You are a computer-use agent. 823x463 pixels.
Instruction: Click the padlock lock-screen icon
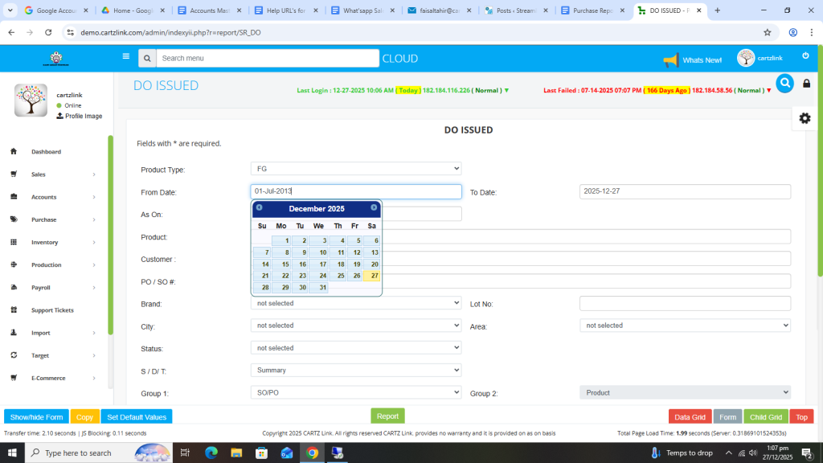(x=807, y=84)
